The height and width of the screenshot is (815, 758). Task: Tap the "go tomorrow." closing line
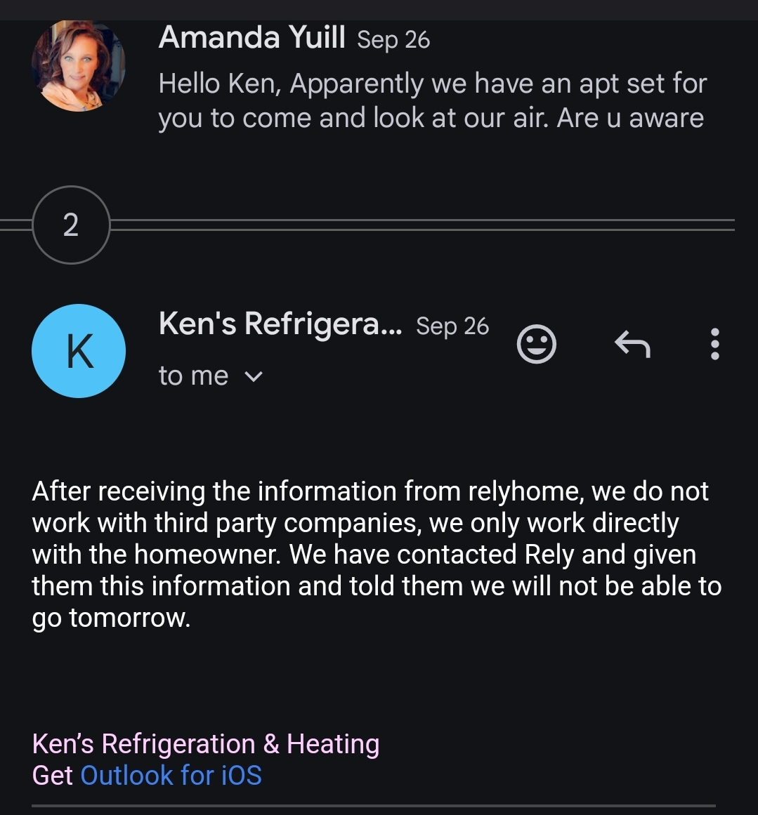click(x=111, y=618)
